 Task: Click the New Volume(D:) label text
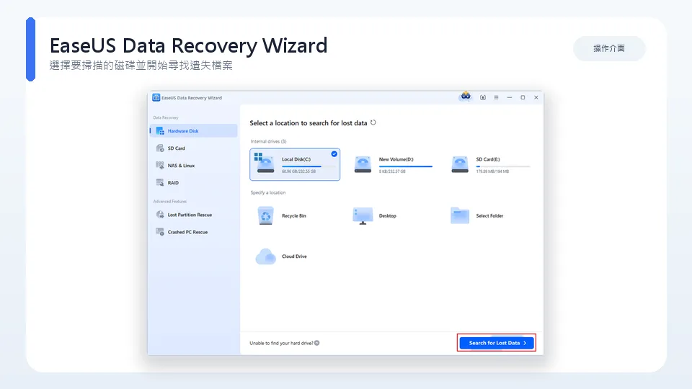[396, 159]
